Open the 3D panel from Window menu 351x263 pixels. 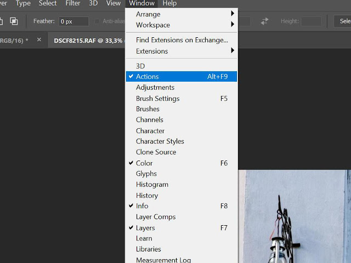pos(182,66)
